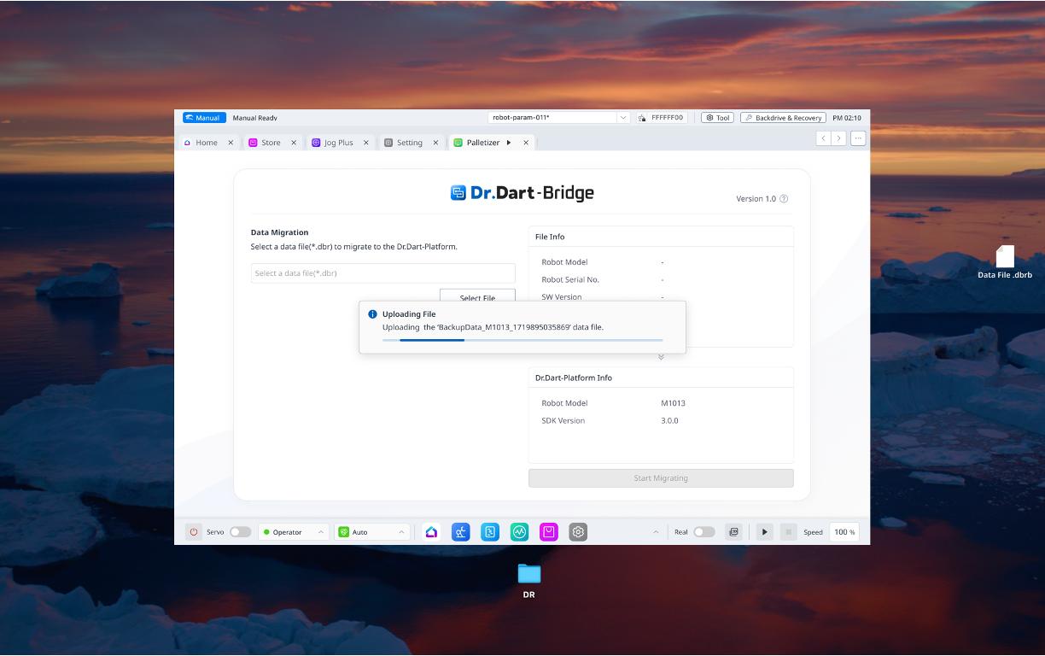Open the magenta Store icon in dock
This screenshot has width=1045, height=656.
pyautogui.click(x=549, y=532)
